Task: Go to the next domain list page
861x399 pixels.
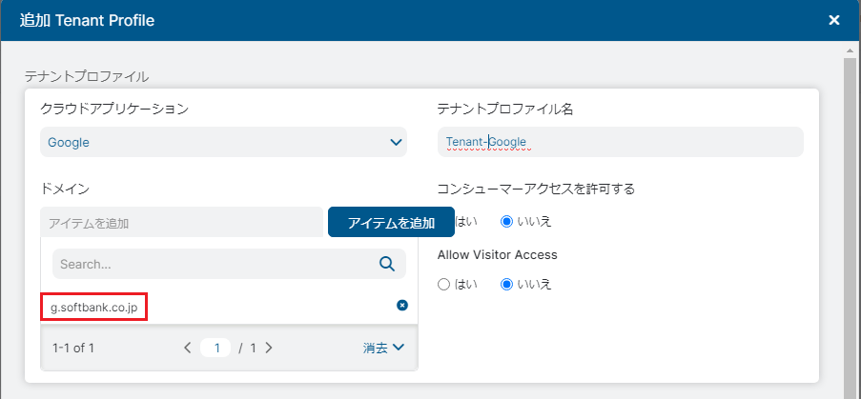Action: coord(269,348)
